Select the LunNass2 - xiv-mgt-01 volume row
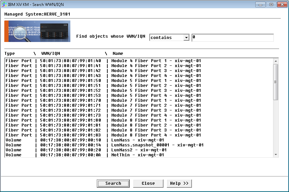 click(139, 150)
